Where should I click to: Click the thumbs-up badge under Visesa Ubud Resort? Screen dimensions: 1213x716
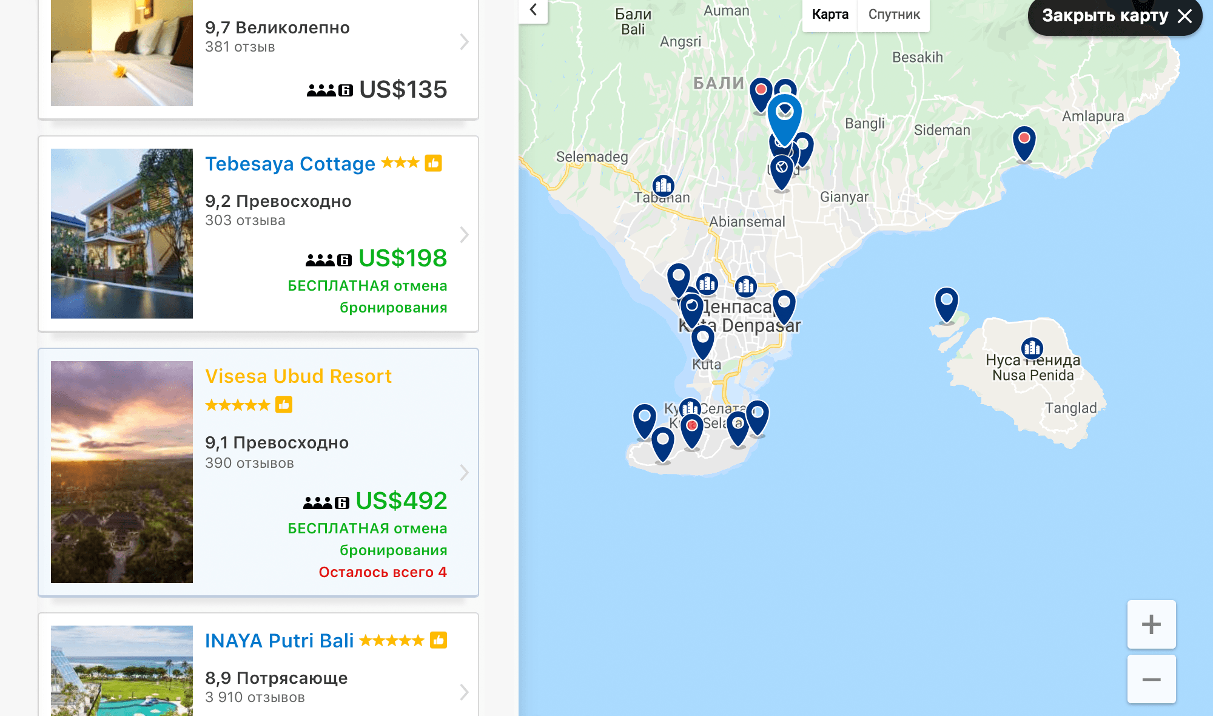coord(284,405)
